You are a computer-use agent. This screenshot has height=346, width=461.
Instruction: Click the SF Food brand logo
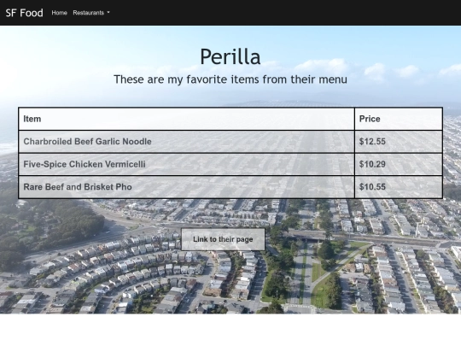click(x=25, y=13)
